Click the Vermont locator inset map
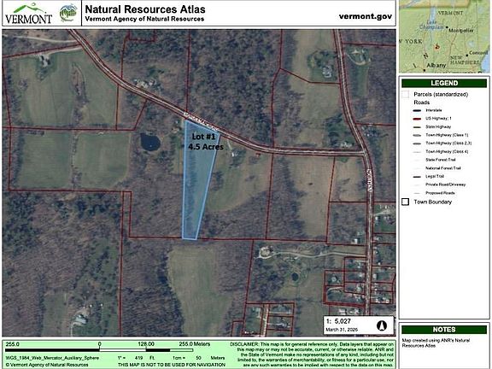Viewport: 492px width, 369px height. pos(444,37)
